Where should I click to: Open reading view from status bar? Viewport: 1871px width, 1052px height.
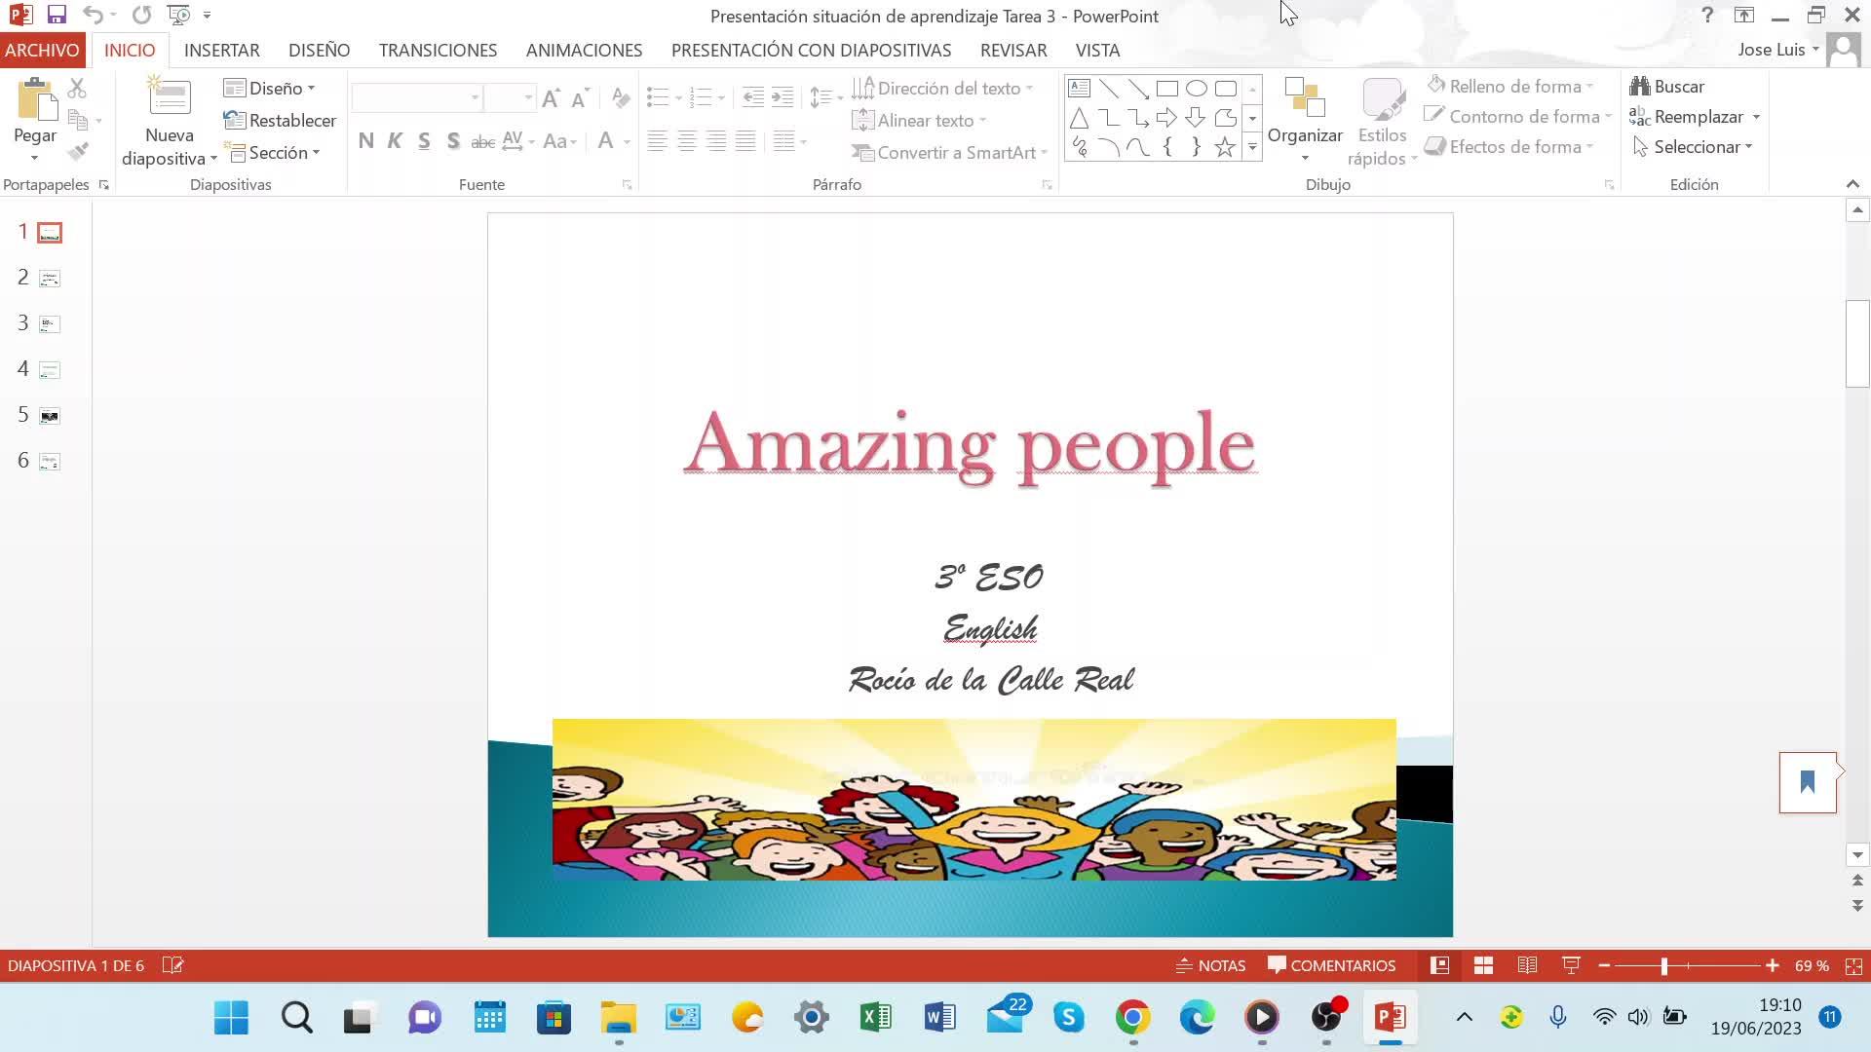(1527, 965)
